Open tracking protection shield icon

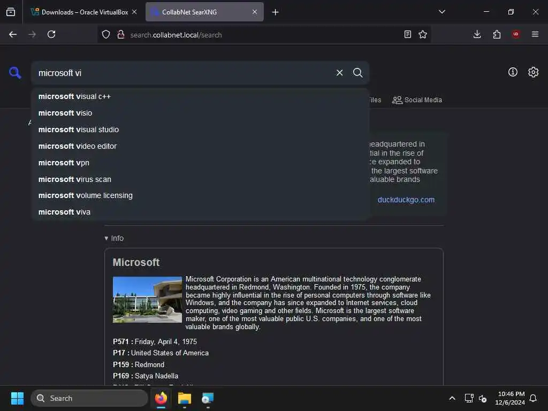(106, 34)
